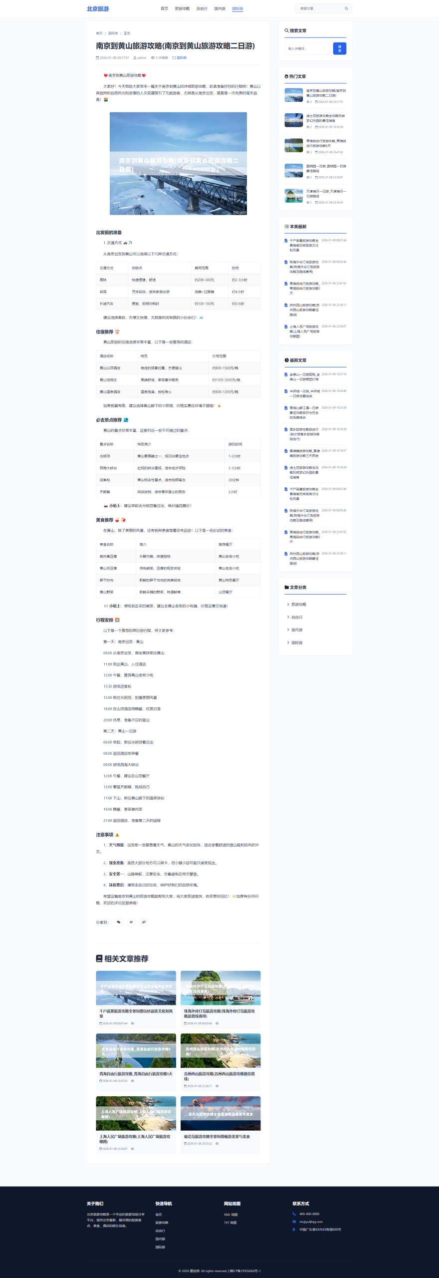
Task: Expand the 国内游 sidebar category chevron
Action: click(288, 630)
